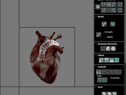126x95 pixels.
Task: Click Flatten by Polygon Angle icon
Action: click(104, 72)
